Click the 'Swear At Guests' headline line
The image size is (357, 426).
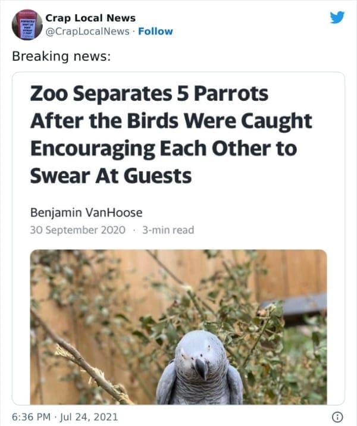(111, 176)
